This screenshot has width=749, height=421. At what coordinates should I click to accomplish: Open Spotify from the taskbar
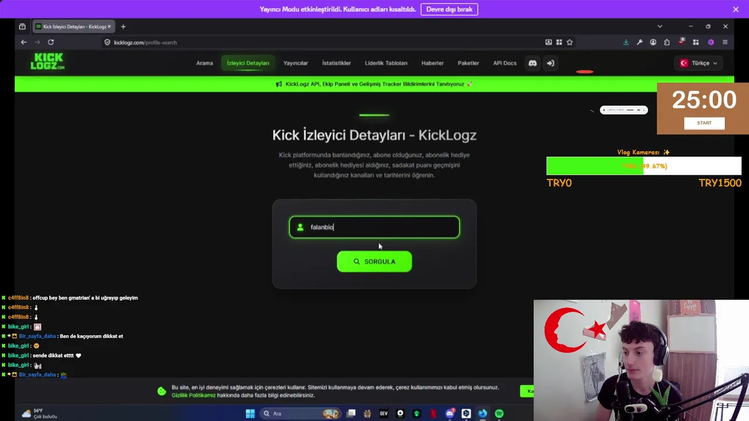tap(499, 413)
